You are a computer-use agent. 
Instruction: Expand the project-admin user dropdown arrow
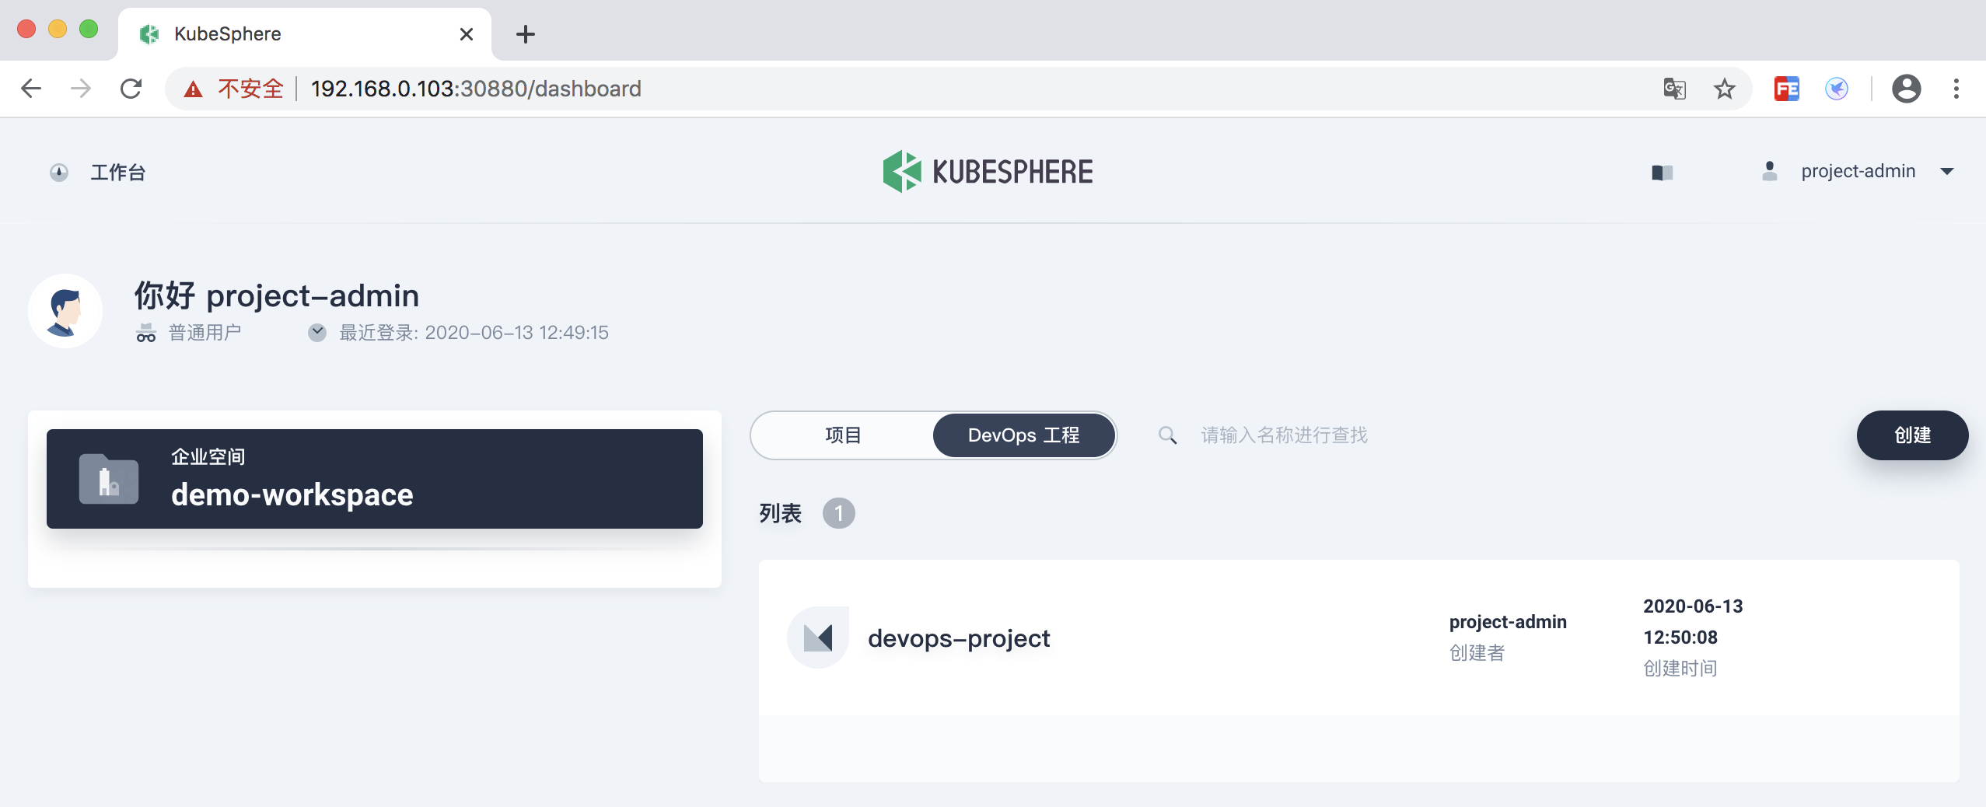click(1947, 172)
